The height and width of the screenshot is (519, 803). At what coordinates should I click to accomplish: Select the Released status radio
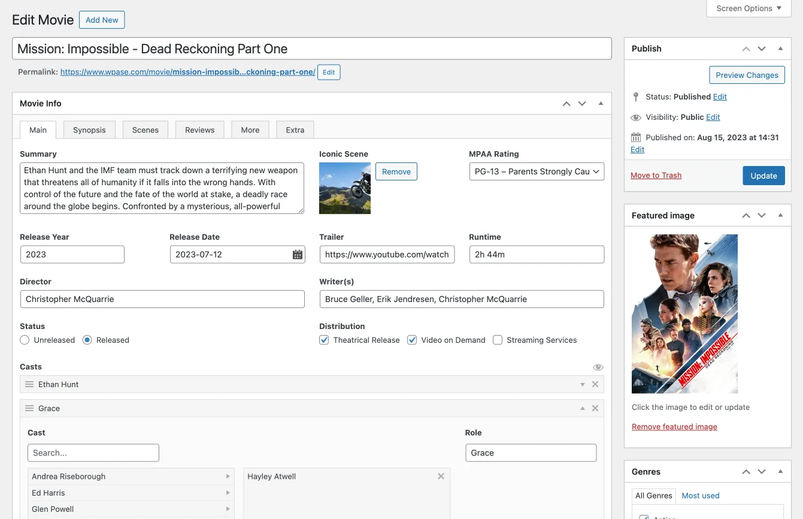87,340
